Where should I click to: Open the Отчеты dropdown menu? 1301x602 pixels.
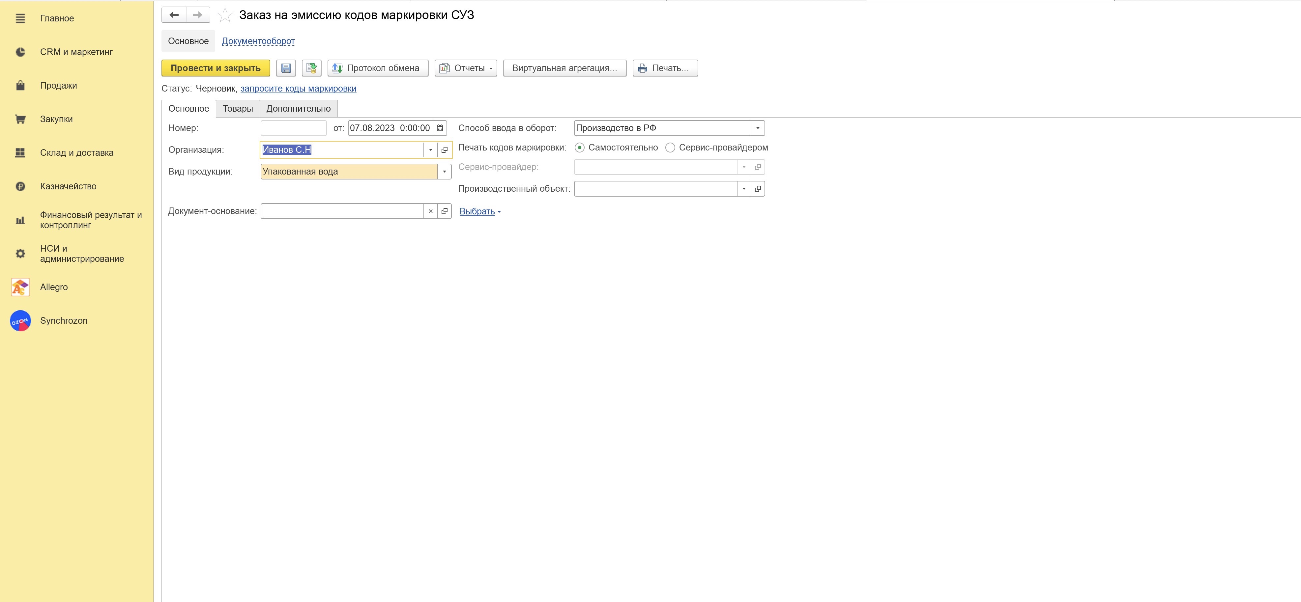[466, 68]
